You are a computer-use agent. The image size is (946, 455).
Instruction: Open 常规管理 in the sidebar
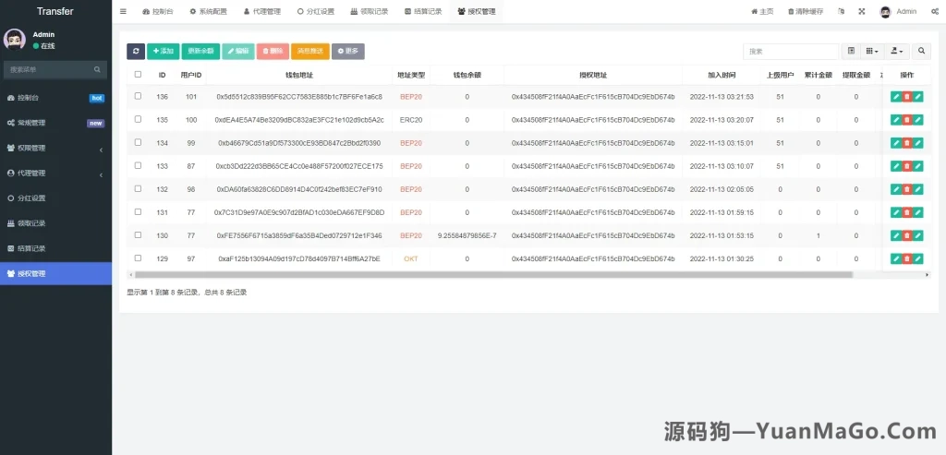(55, 123)
